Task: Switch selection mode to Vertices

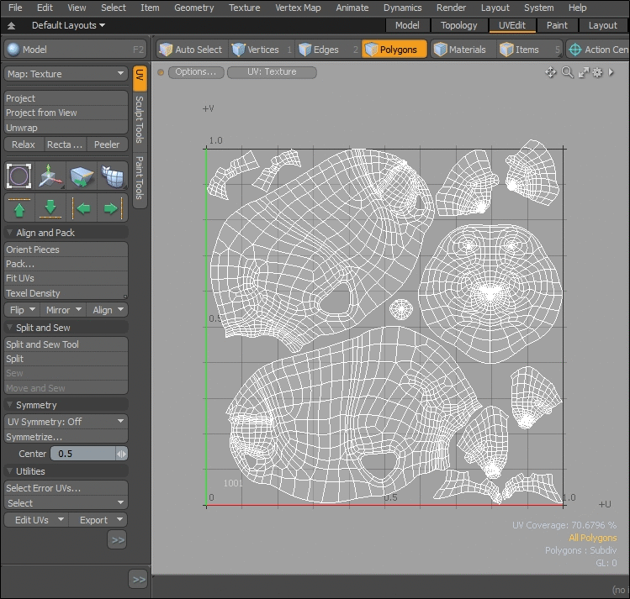Action: [x=255, y=50]
